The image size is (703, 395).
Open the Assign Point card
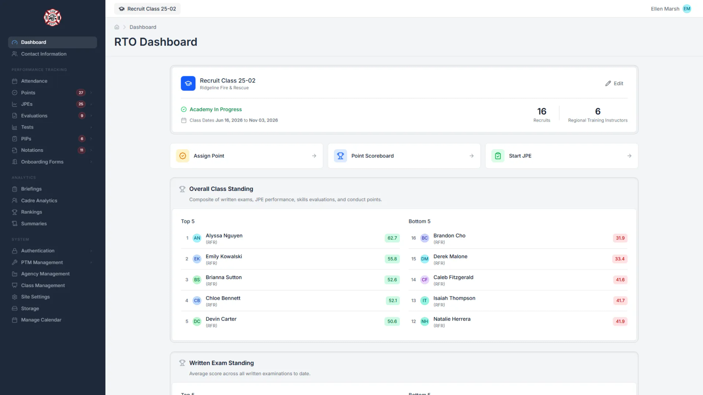(x=246, y=156)
